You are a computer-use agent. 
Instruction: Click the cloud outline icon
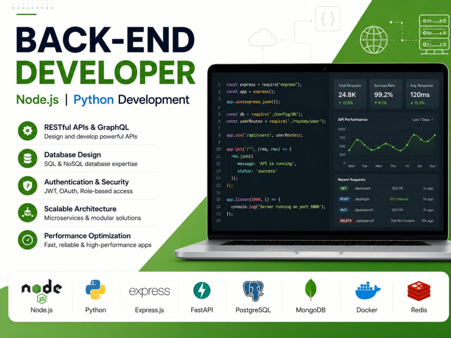(x=262, y=38)
